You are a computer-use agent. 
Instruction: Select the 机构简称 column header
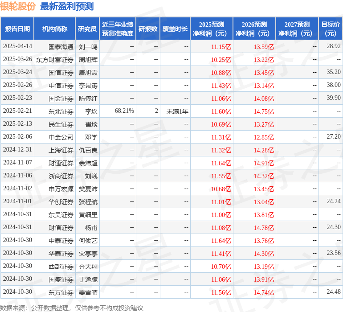tap(54, 29)
